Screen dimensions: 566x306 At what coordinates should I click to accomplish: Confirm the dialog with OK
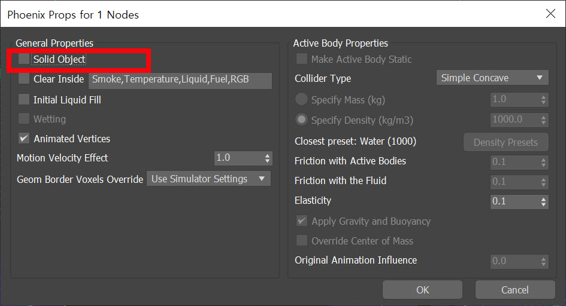422,290
